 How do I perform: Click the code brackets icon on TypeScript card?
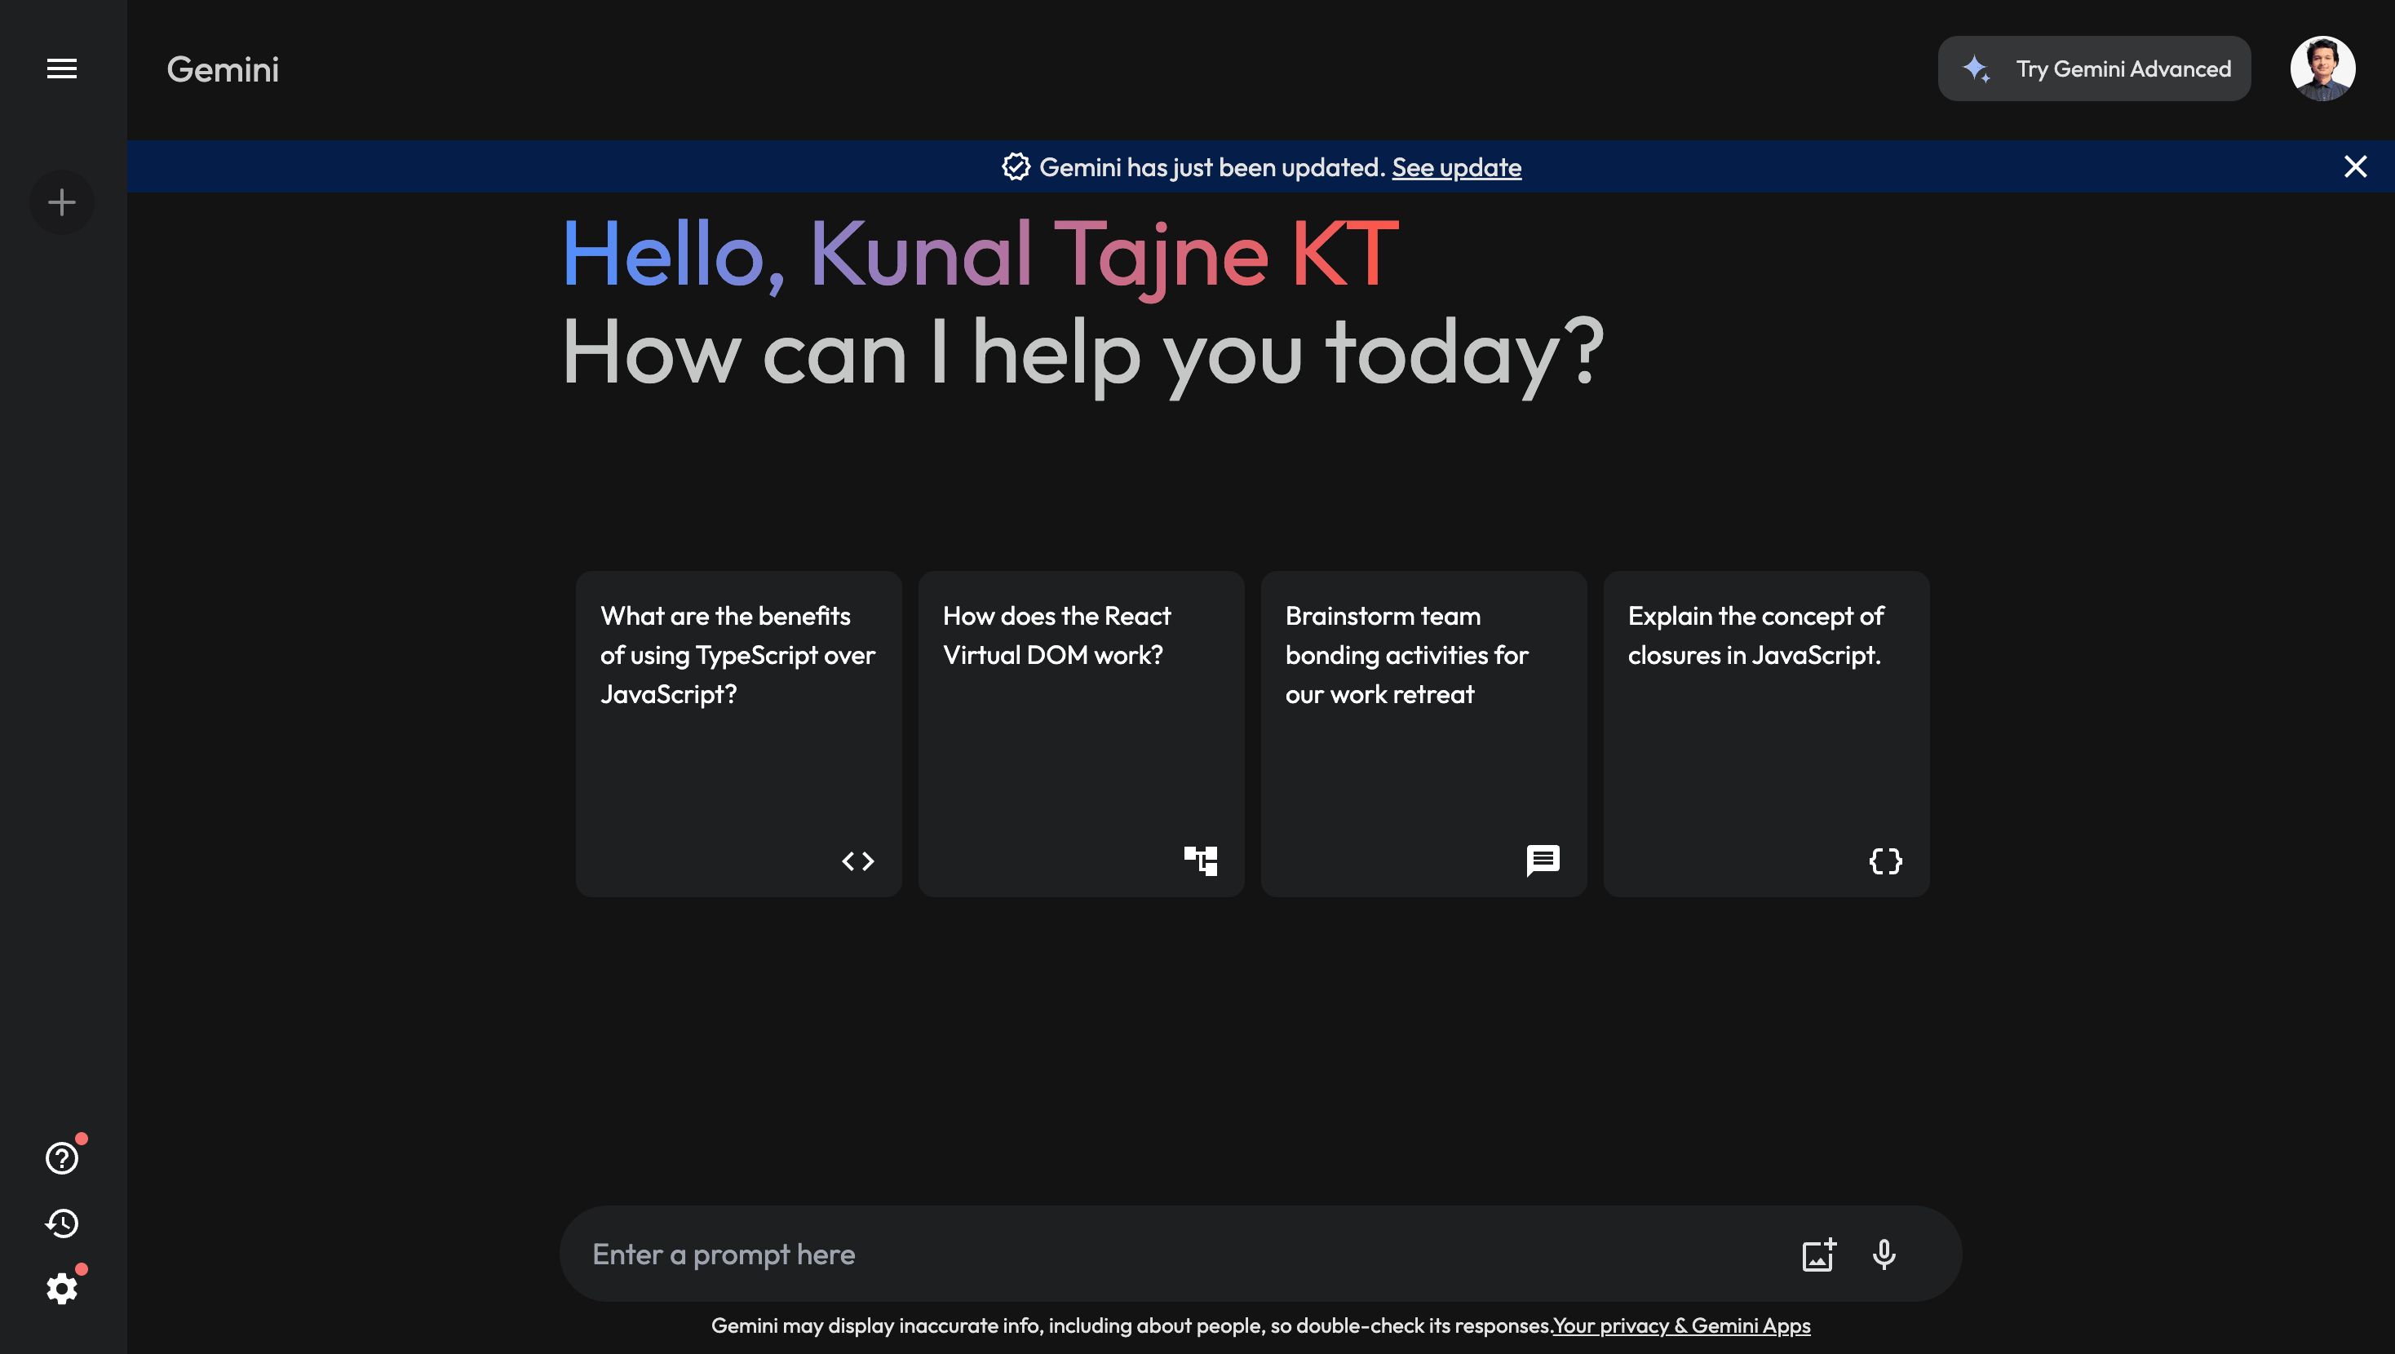857,861
